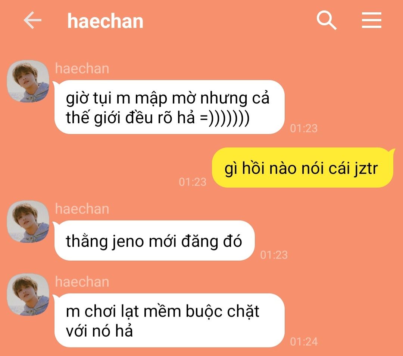
Task: Tap haechan's avatar beside first message
Action: click(x=28, y=81)
